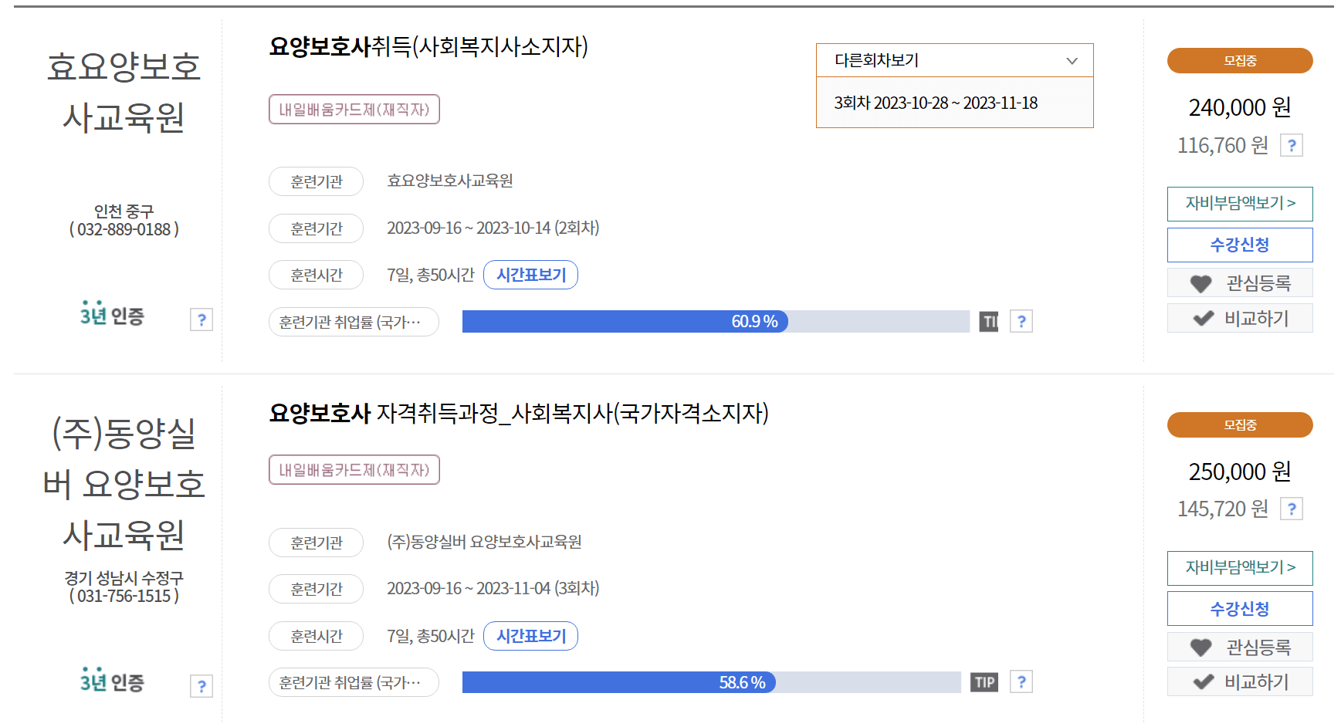Click the heart icon to register interest in 효요양보호사교육원 course
Viewport: 1341px width, 727px height.
pos(1201,282)
